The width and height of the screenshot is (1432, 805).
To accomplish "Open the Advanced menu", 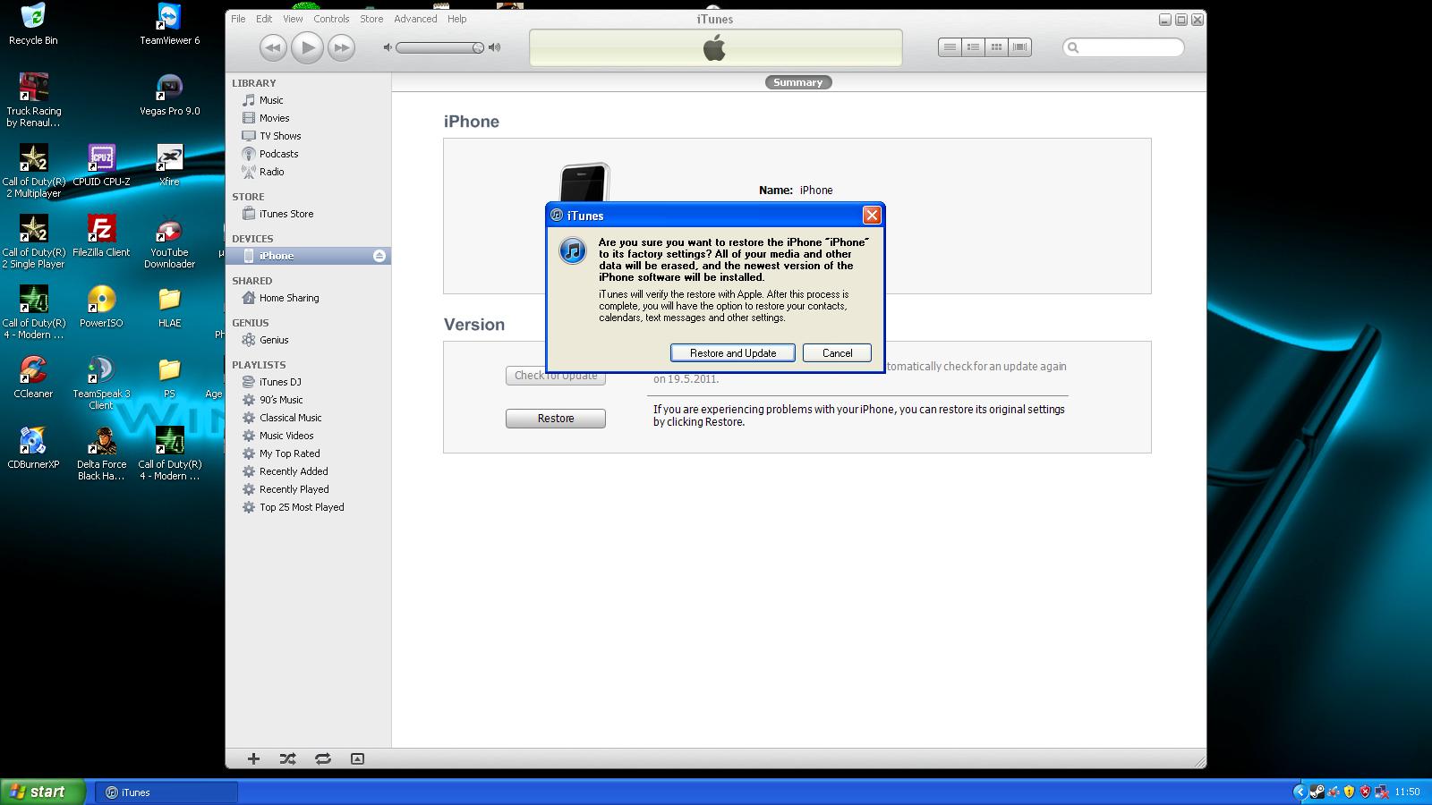I will coord(415,19).
